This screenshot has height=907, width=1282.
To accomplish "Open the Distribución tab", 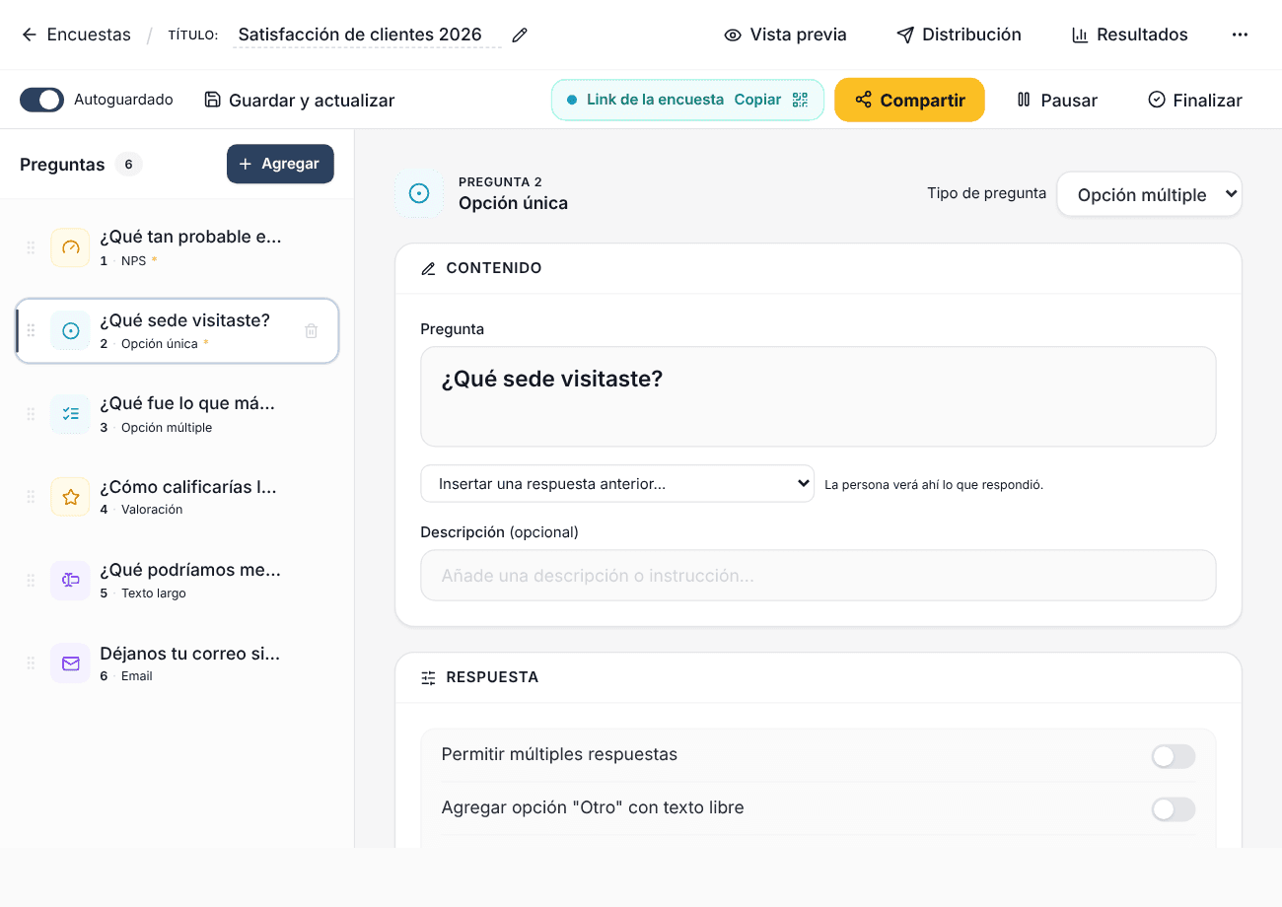I will click(x=959, y=35).
